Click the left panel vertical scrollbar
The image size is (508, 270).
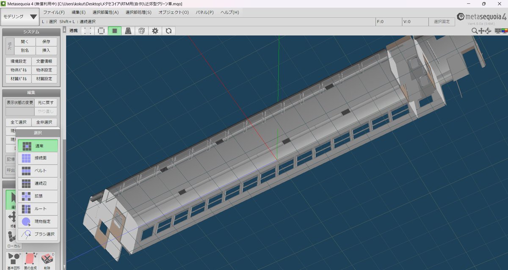[x=64, y=148]
